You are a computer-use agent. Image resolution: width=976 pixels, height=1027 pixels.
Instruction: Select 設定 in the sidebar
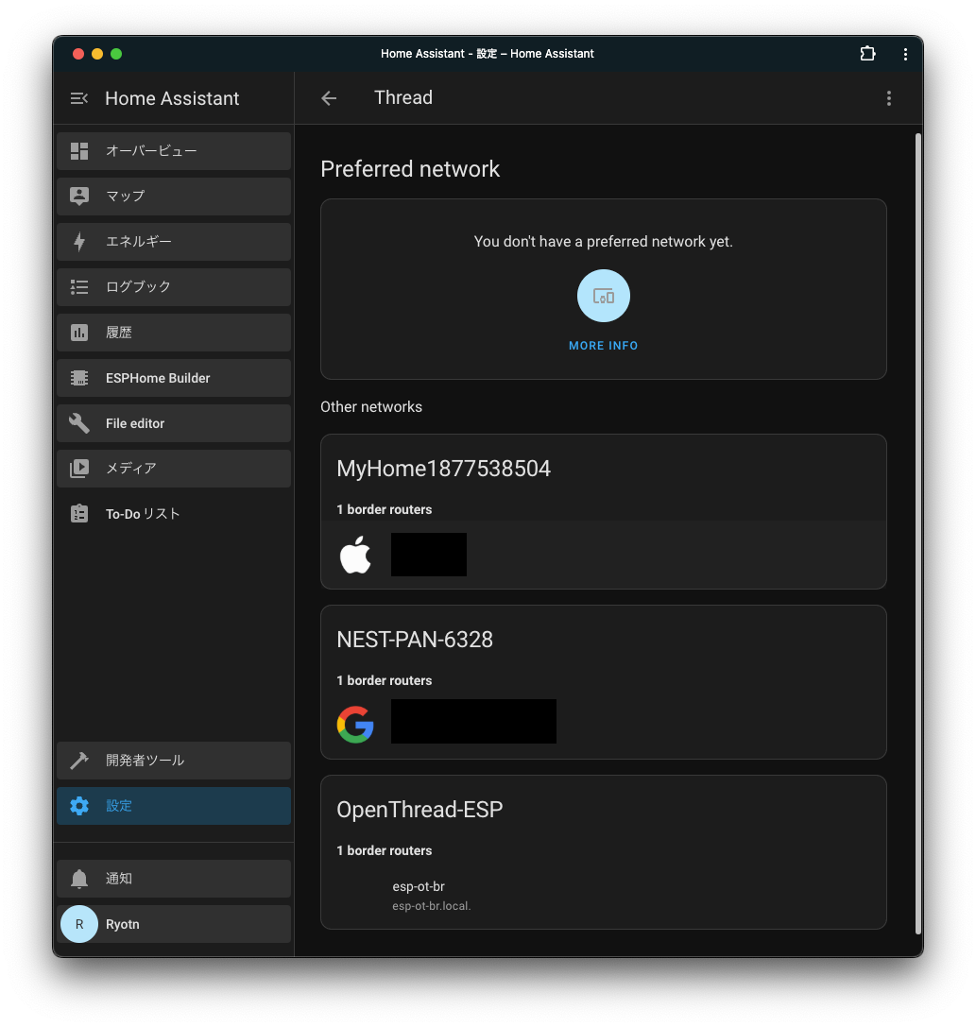[x=174, y=806]
